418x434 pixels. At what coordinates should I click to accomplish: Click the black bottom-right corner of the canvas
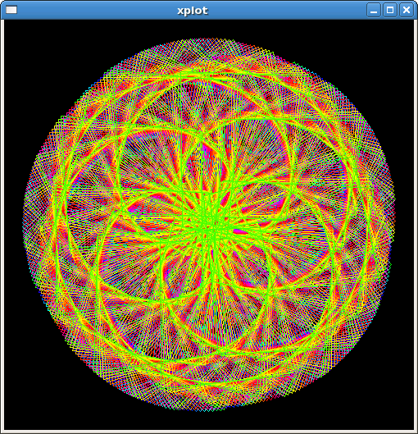pyautogui.click(x=402, y=418)
